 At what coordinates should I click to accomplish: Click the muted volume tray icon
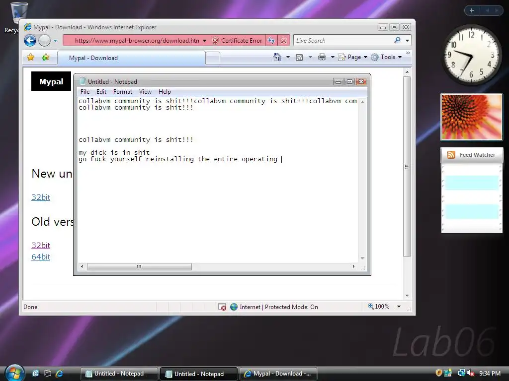pyautogui.click(x=471, y=373)
